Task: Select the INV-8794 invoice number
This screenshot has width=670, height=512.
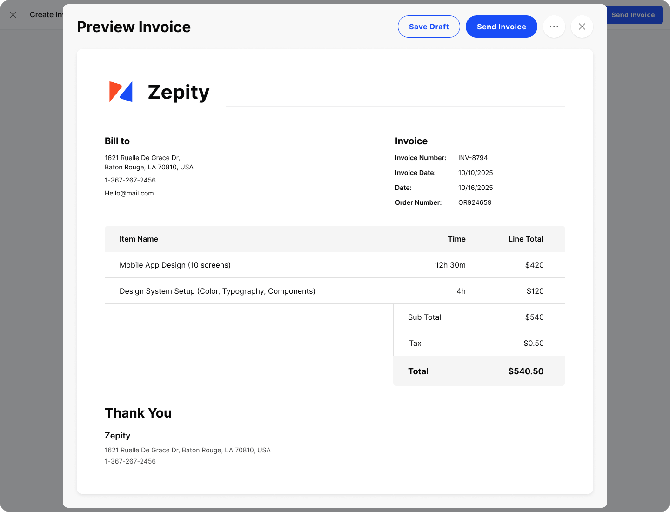Action: pyautogui.click(x=473, y=158)
